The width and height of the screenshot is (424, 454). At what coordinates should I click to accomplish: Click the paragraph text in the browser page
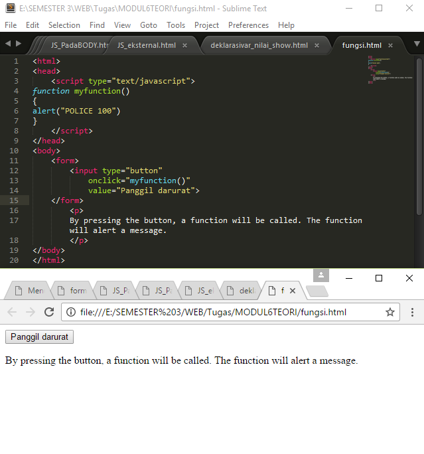point(181,361)
